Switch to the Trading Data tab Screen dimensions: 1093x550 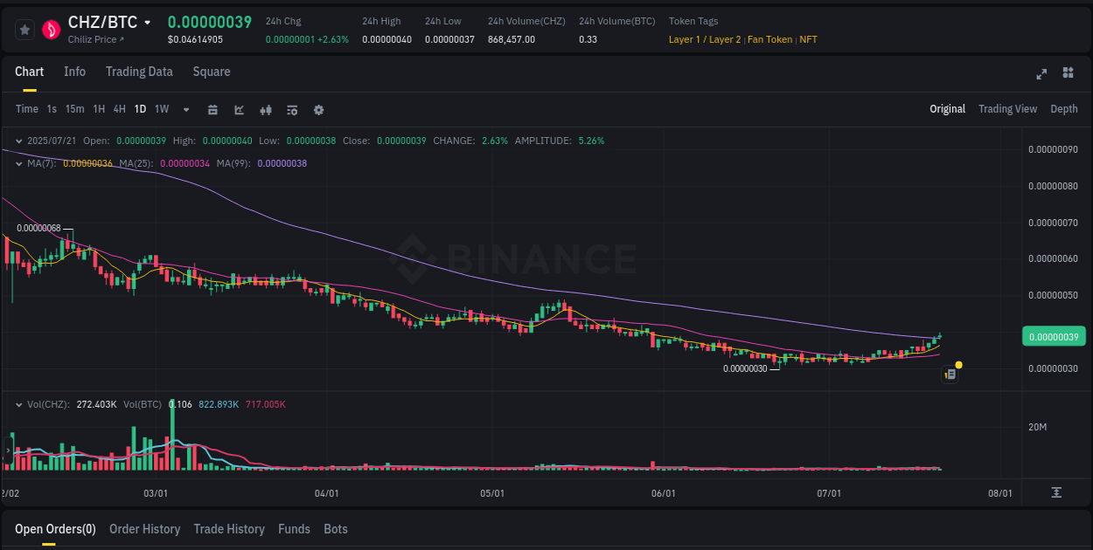tap(139, 72)
